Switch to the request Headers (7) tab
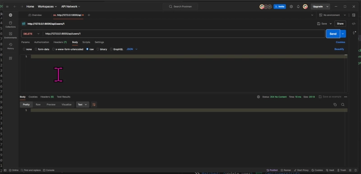Viewport: 361px width, 174px height. point(60,42)
